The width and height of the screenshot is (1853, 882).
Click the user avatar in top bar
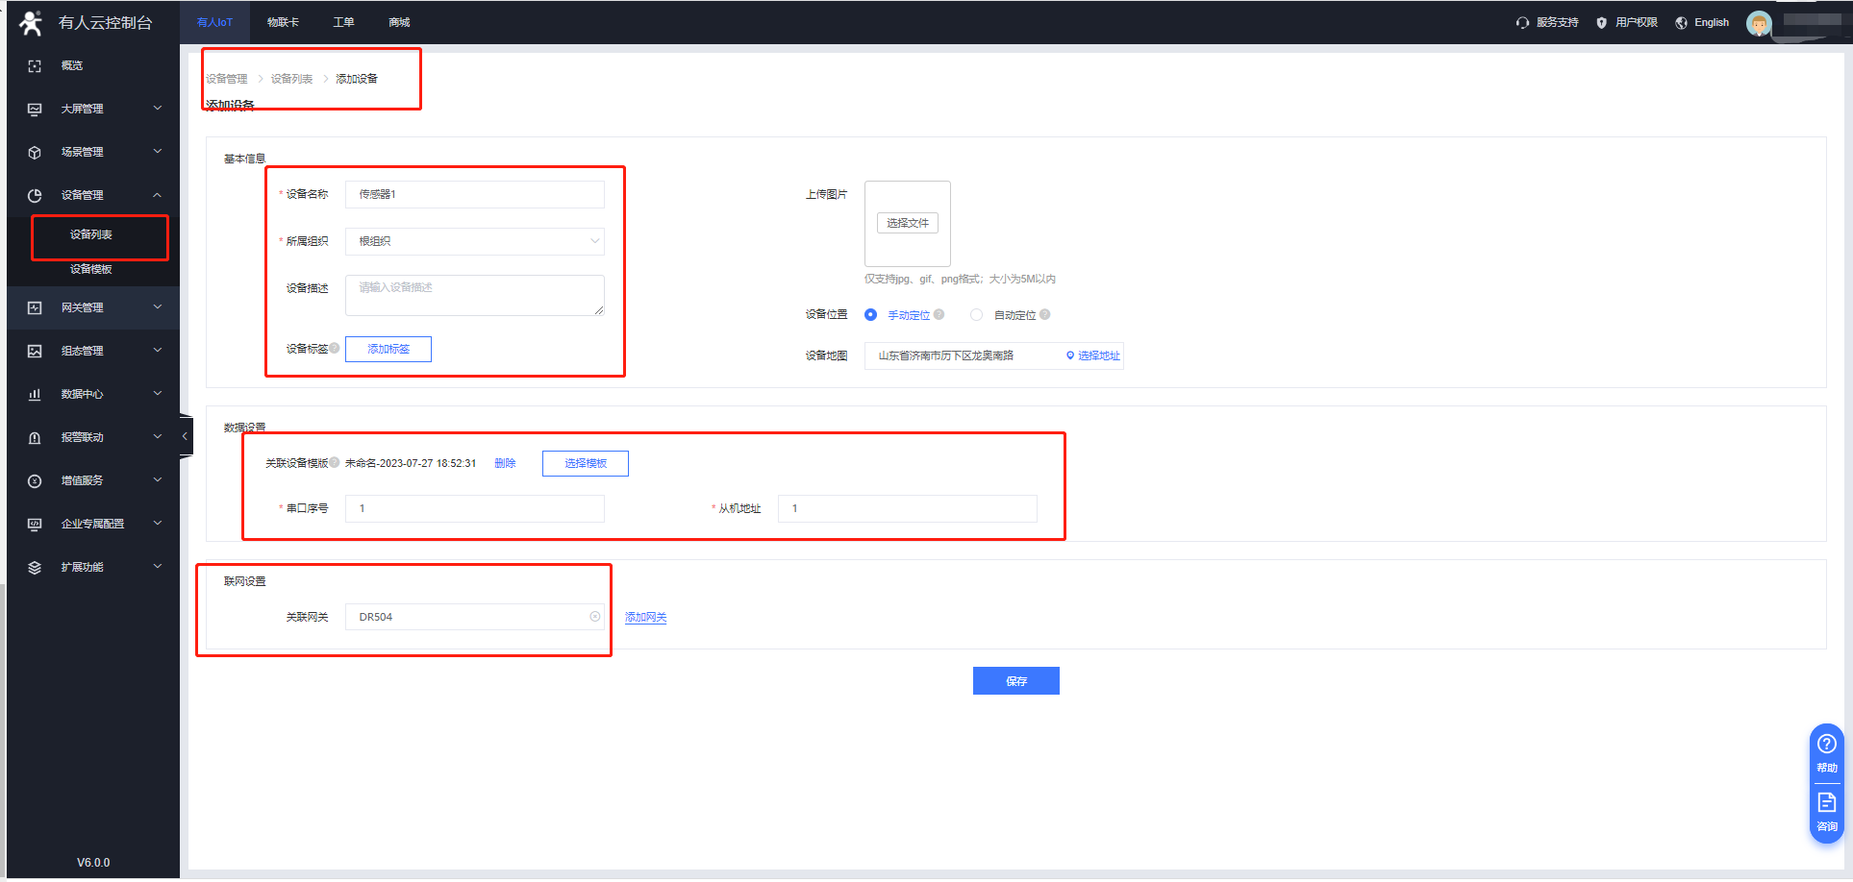(x=1758, y=23)
